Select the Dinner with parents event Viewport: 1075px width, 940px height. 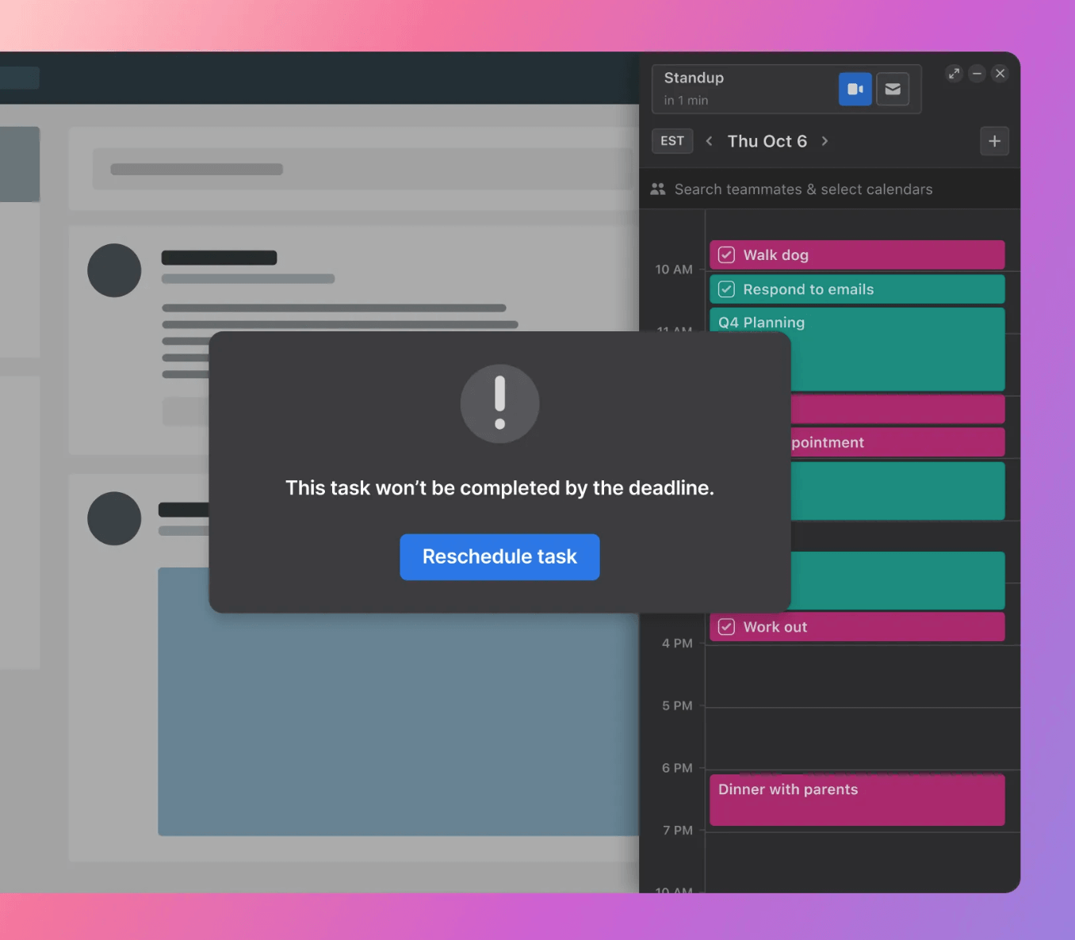pyautogui.click(x=856, y=800)
